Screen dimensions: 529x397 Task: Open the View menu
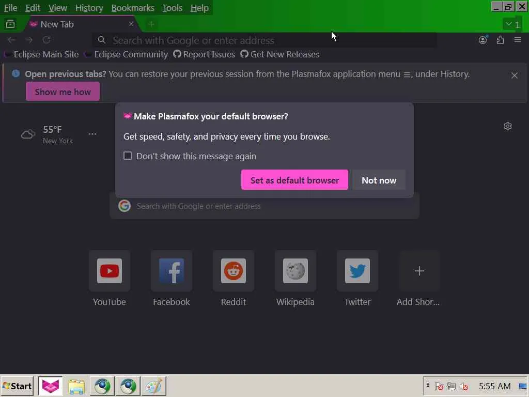point(57,8)
